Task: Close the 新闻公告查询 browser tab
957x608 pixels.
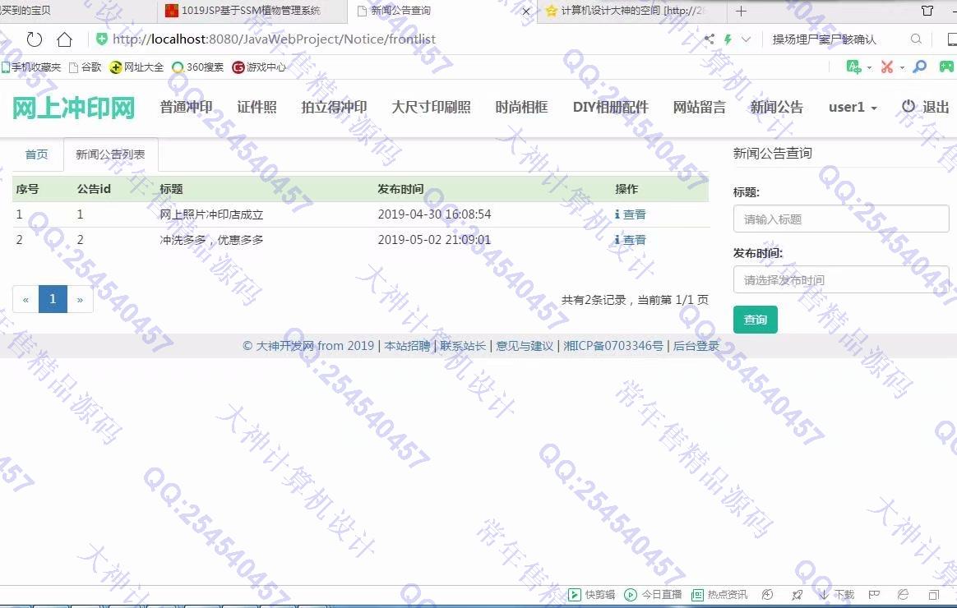Action: pos(526,11)
